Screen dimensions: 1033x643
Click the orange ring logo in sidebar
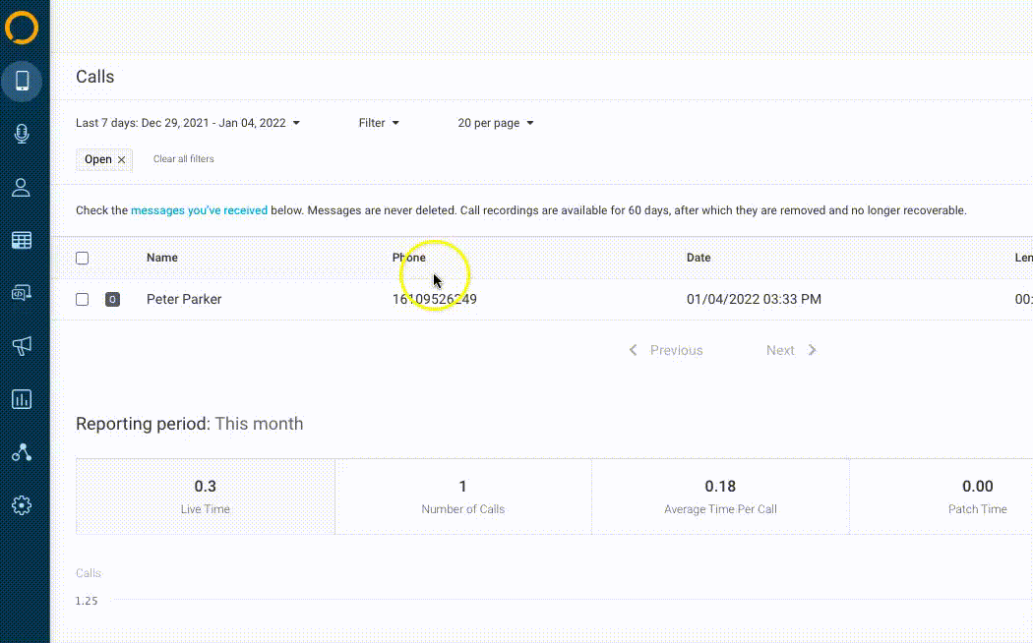[22, 28]
